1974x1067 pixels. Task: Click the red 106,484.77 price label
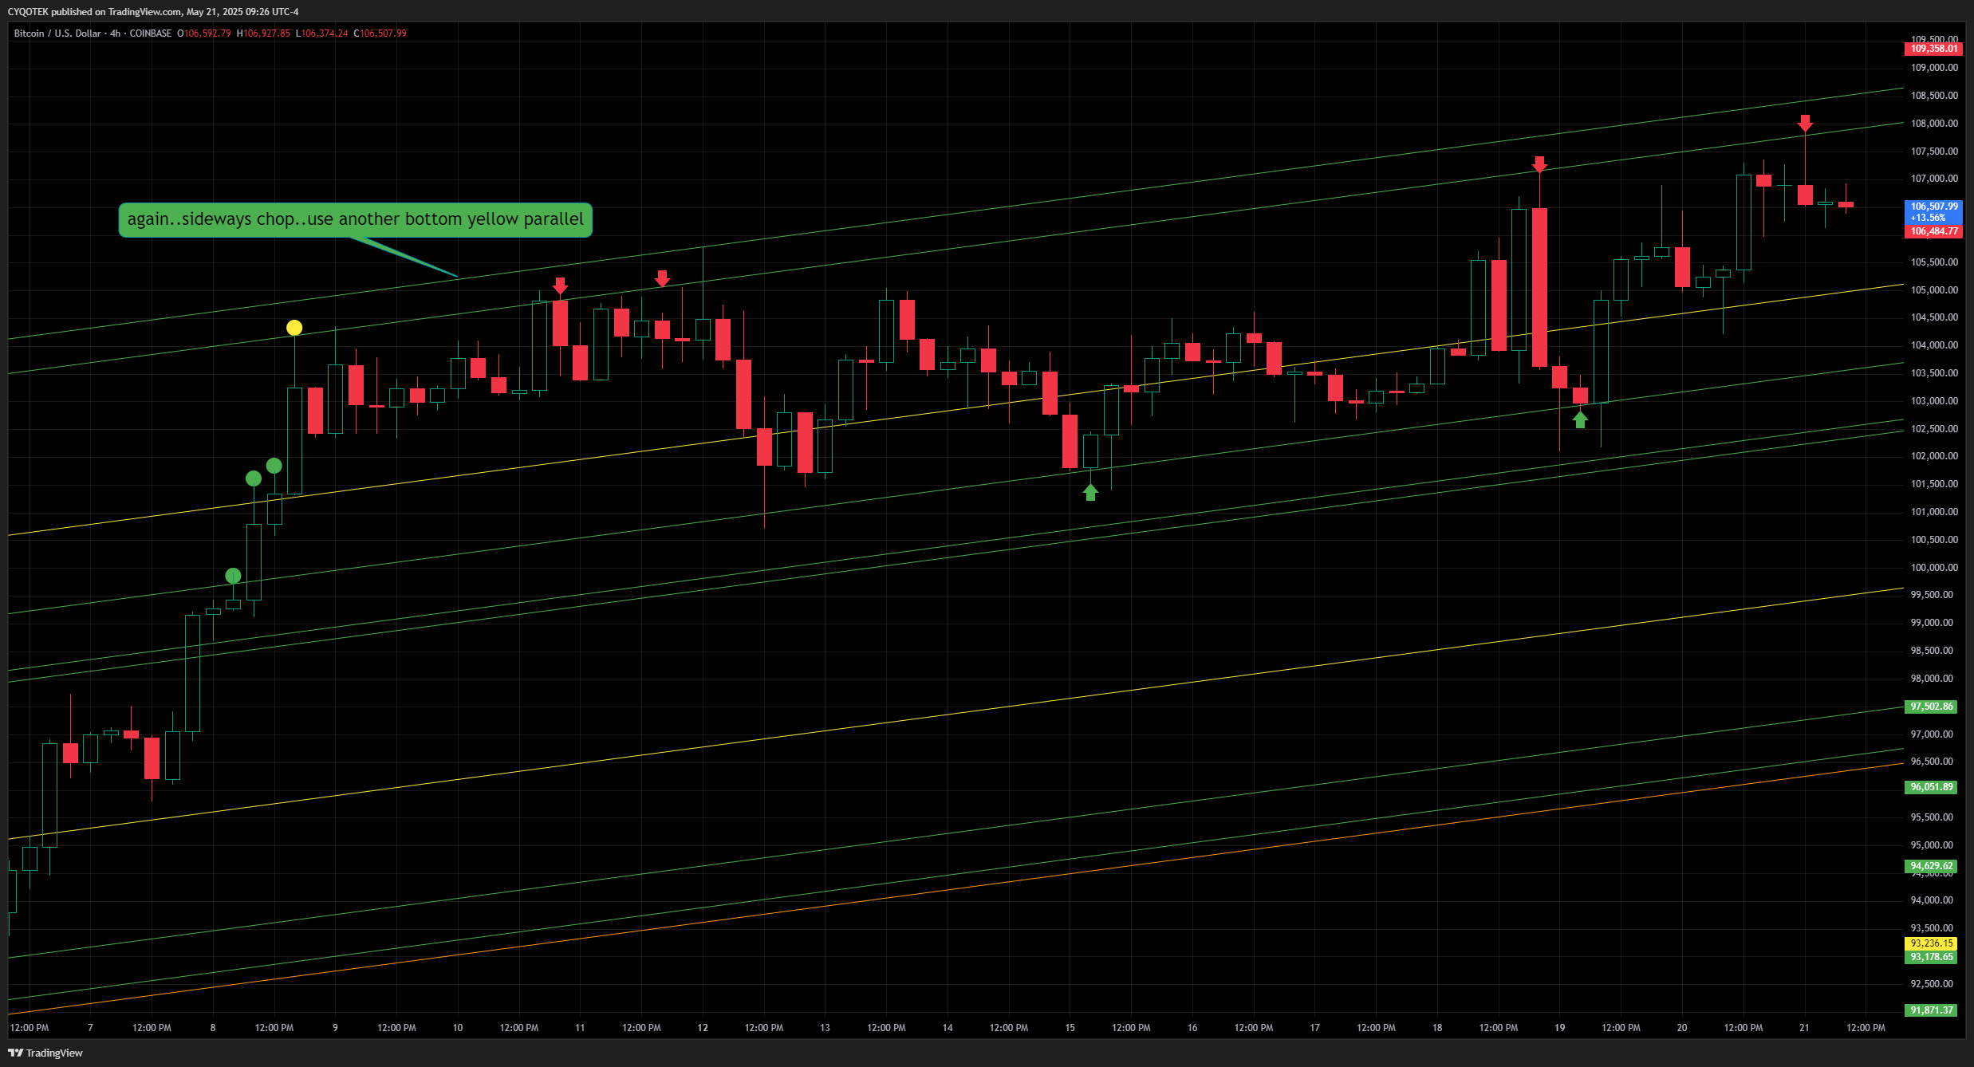point(1933,231)
